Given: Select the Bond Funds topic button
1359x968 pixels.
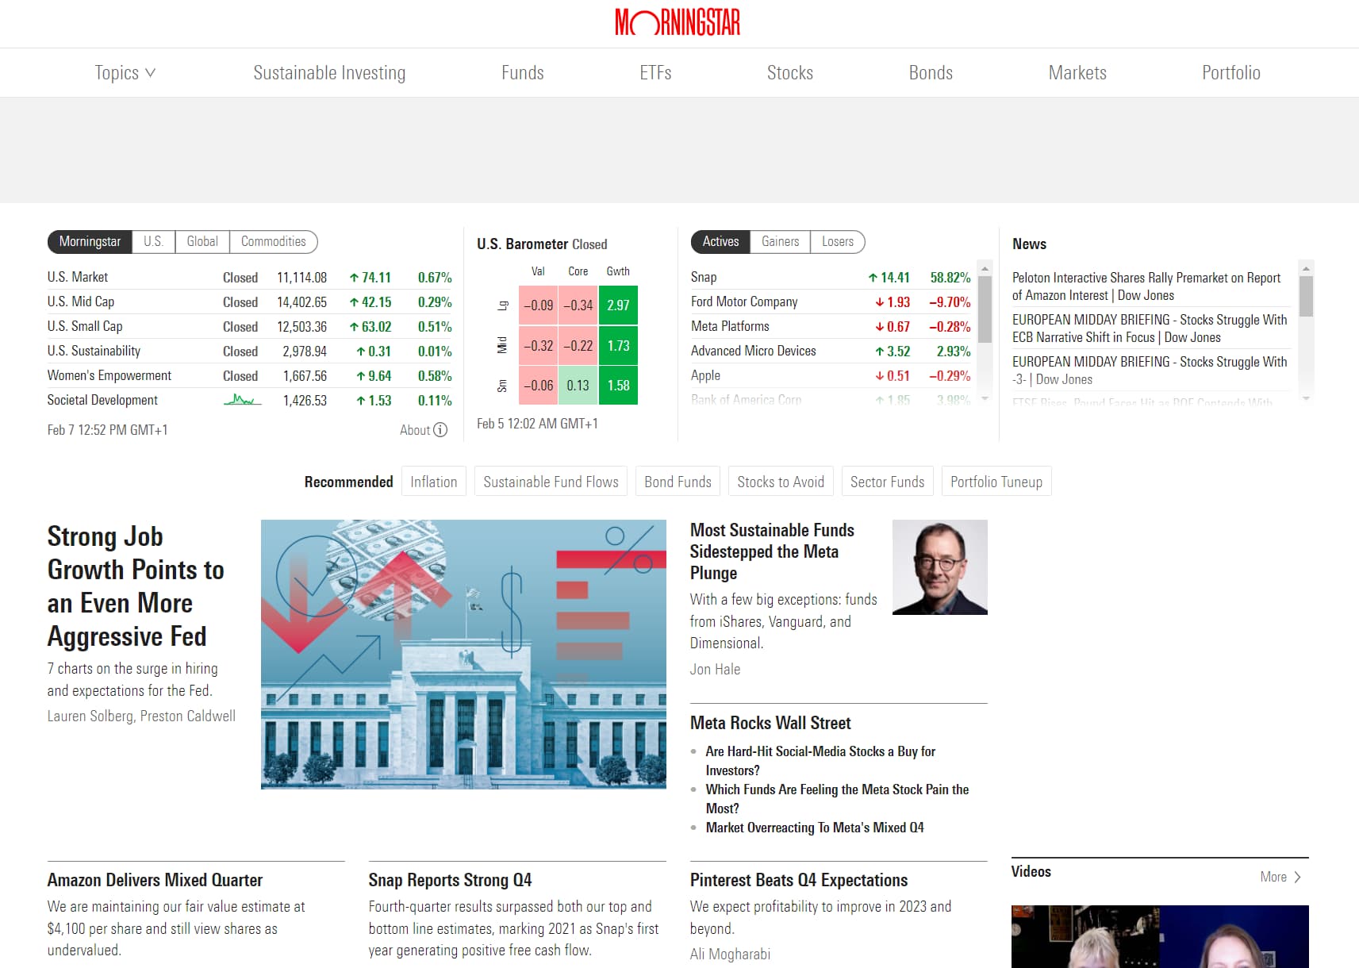Looking at the screenshot, I should click(x=678, y=482).
